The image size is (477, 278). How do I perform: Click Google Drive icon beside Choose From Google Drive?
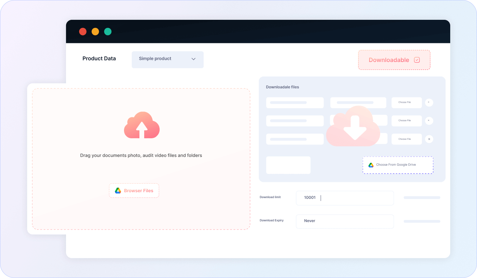pos(371,165)
